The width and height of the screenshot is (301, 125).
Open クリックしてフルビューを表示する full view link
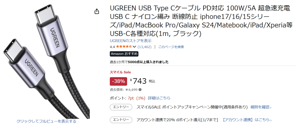46,121
